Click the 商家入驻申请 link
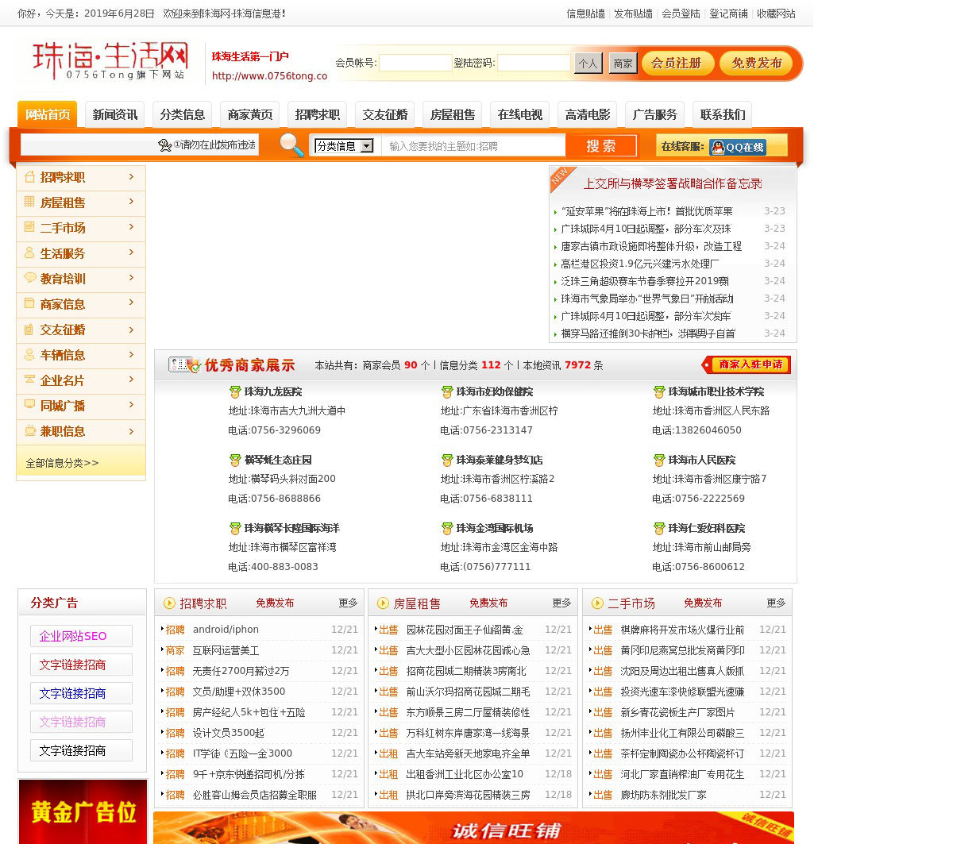The image size is (953, 844). click(x=746, y=364)
